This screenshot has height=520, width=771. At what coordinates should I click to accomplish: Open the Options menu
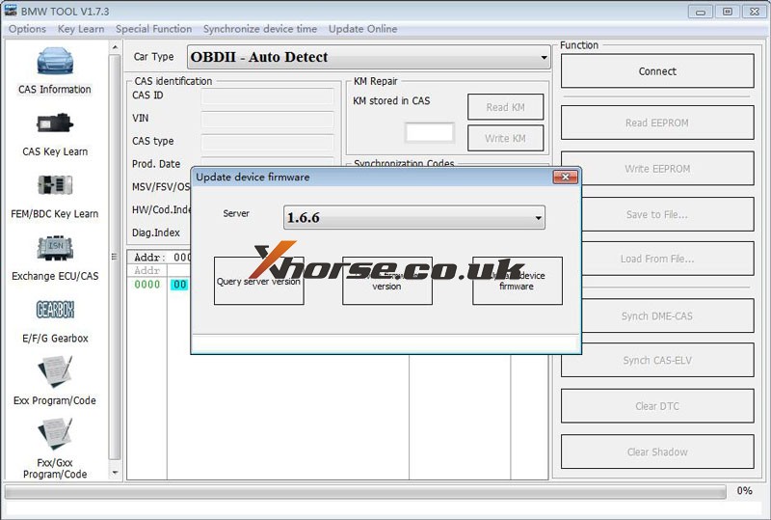point(28,29)
